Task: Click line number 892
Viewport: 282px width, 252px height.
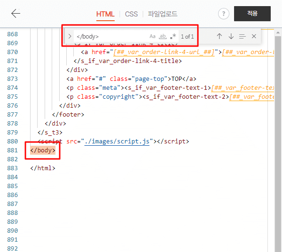Action: click(x=12, y=249)
